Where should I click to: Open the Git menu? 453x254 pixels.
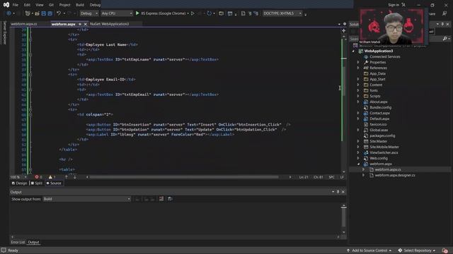51,5
